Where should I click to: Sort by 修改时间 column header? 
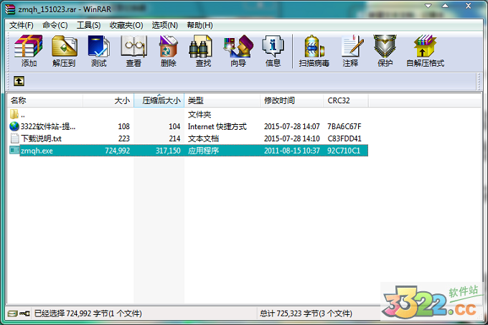click(291, 100)
